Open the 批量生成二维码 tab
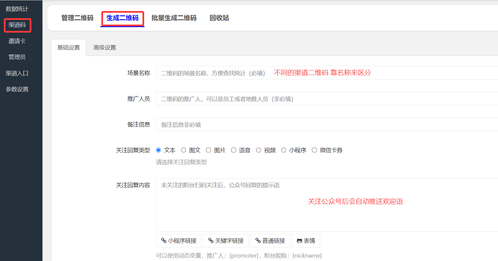This screenshot has width=498, height=261. (174, 18)
